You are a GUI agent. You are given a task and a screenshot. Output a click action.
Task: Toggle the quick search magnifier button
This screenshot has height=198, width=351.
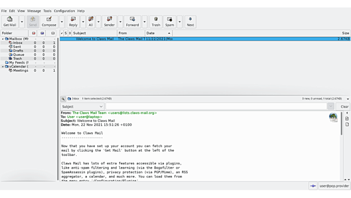coord(63,98)
